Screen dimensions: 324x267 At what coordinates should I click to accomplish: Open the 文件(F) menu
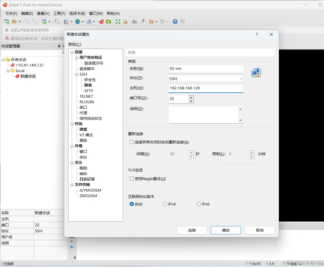pyautogui.click(x=11, y=14)
